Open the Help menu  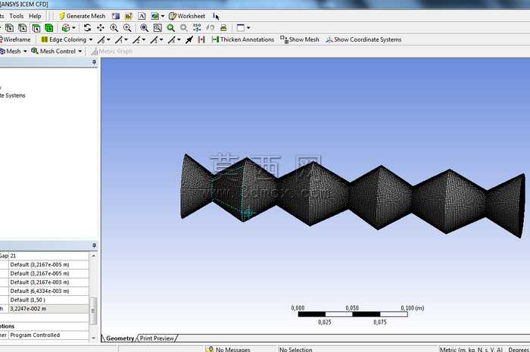pos(35,16)
